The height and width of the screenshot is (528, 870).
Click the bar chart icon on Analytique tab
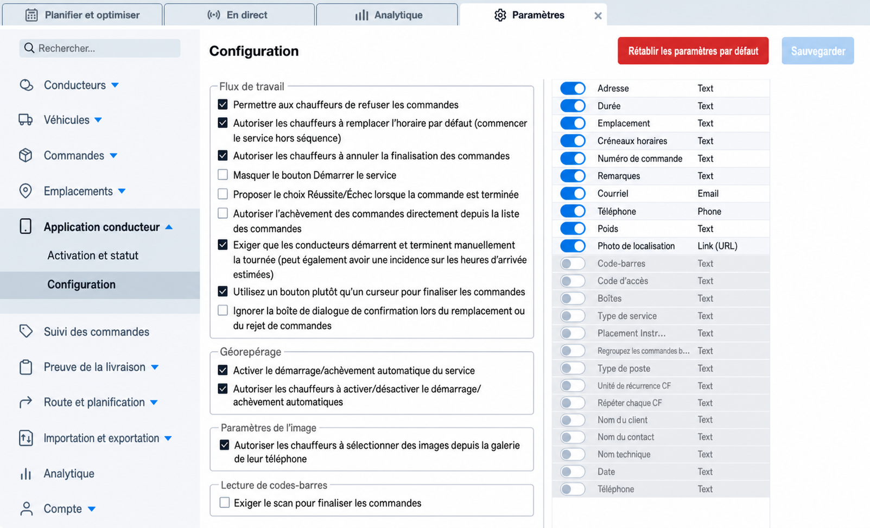pos(361,15)
